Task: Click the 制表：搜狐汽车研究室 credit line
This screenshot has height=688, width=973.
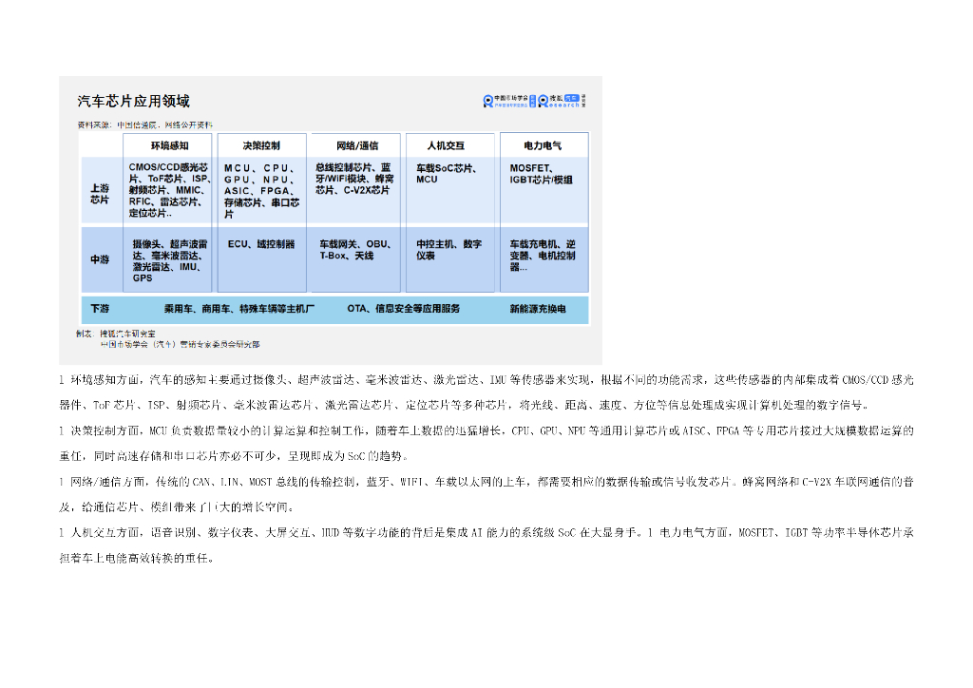Action: tap(116, 334)
